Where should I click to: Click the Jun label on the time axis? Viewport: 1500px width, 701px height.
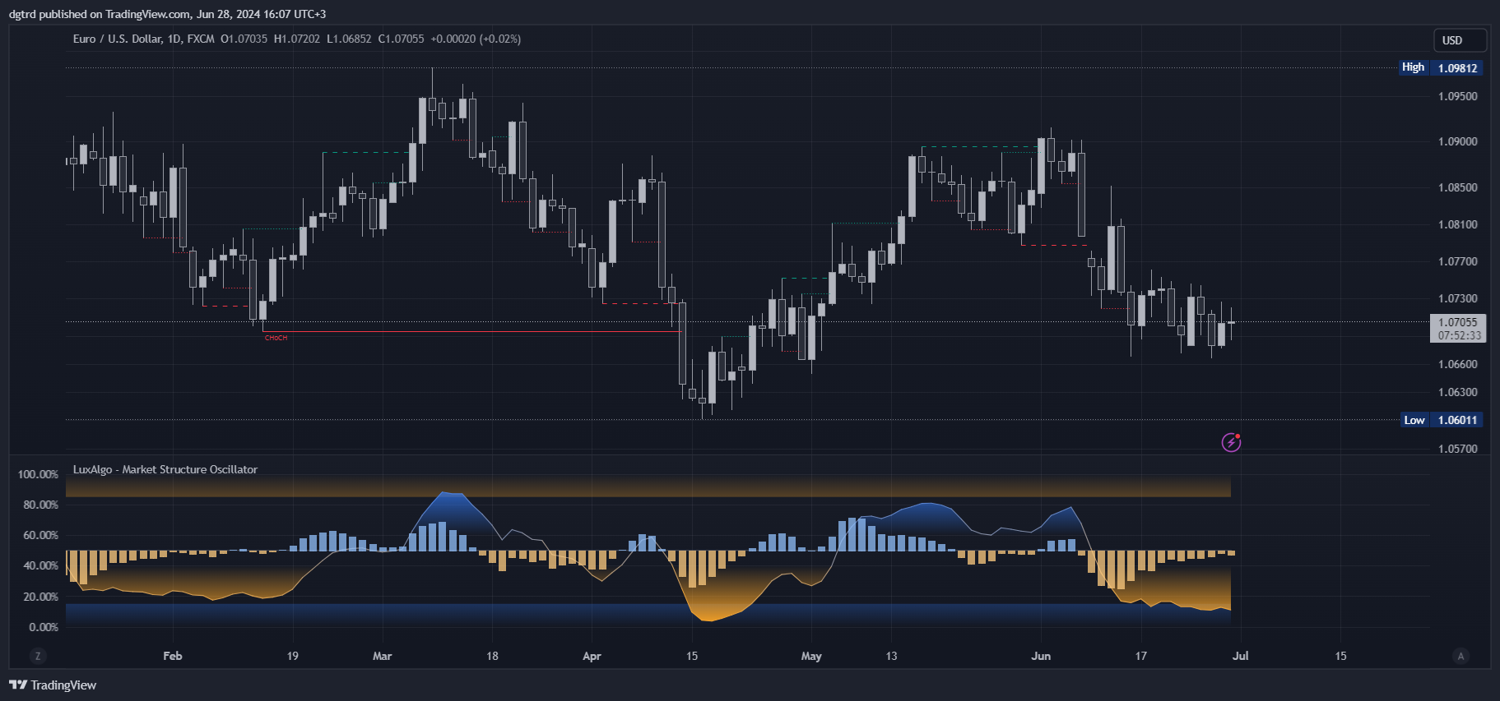point(1041,656)
